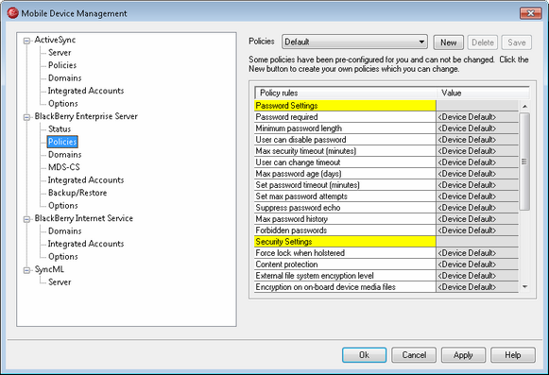Click the policy list scroll up arrow
The height and width of the screenshot is (375, 549).
524,106
